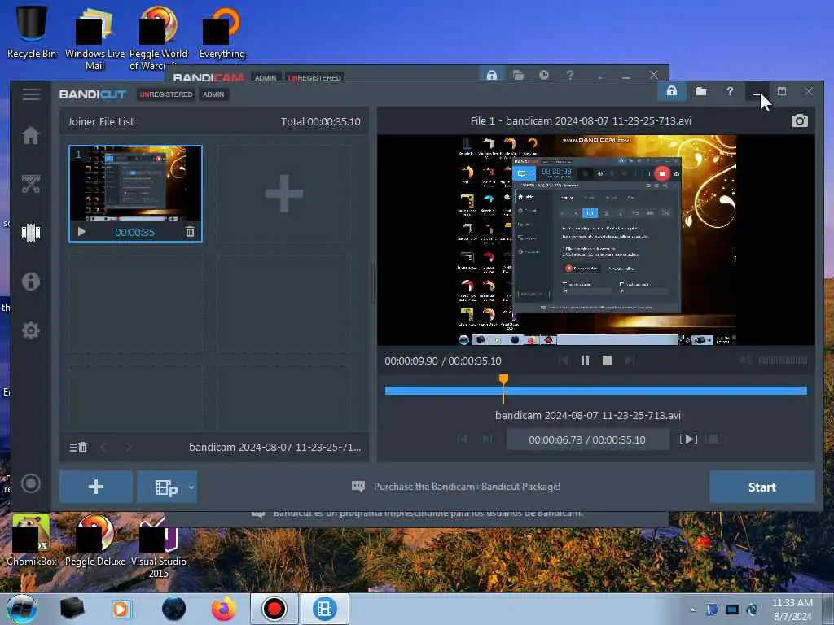This screenshot has height=625, width=834.
Task: Step to next frame in preview
Action: (630, 361)
